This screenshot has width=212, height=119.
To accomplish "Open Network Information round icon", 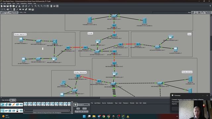I will [14, 6].
